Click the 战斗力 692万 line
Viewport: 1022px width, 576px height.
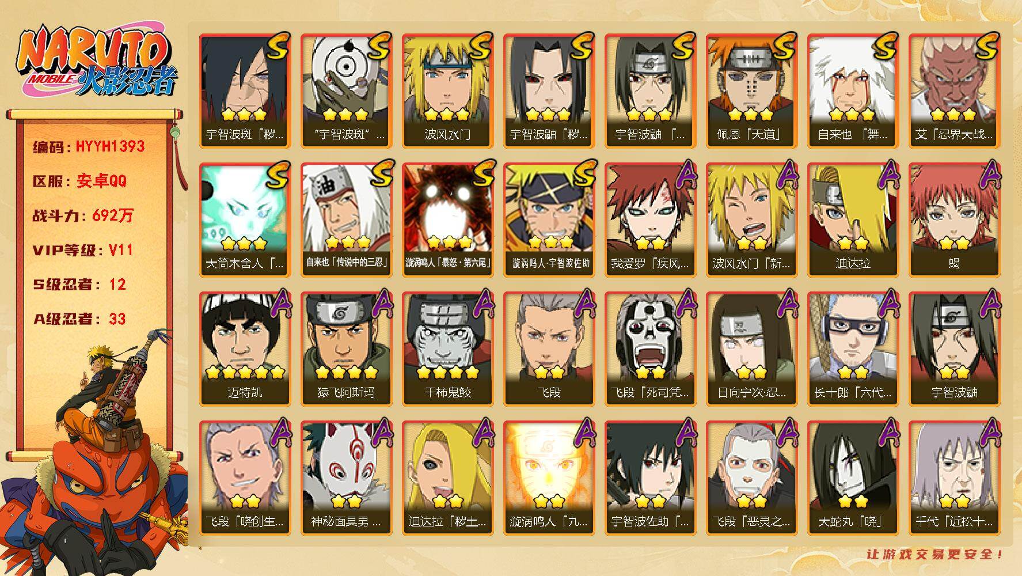[83, 215]
